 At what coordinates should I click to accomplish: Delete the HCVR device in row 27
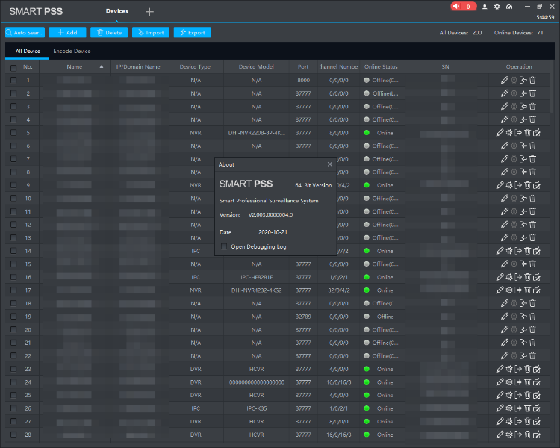(527, 422)
